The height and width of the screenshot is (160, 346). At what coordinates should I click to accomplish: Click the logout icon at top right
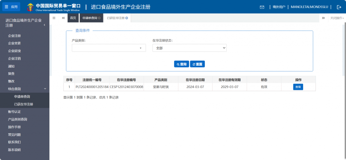pos(339,7)
